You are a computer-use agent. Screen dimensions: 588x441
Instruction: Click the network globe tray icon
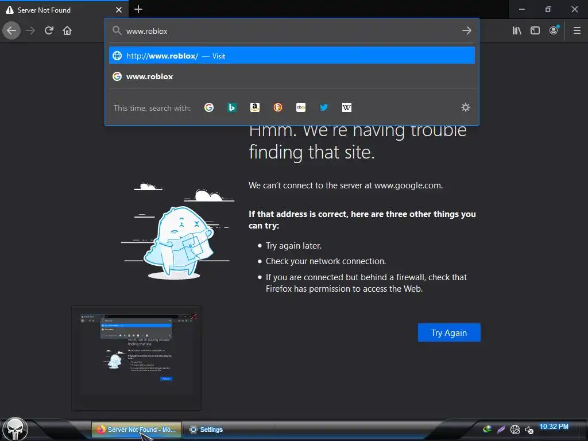(x=515, y=430)
